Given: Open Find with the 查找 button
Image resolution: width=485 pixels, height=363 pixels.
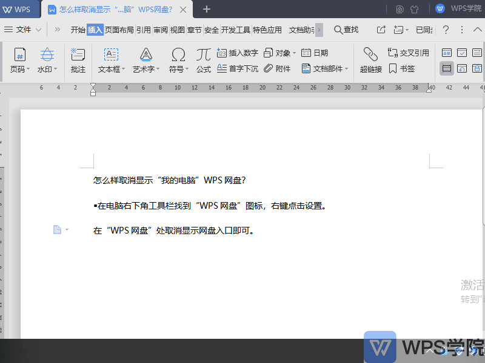Looking at the screenshot, I should click(x=346, y=29).
